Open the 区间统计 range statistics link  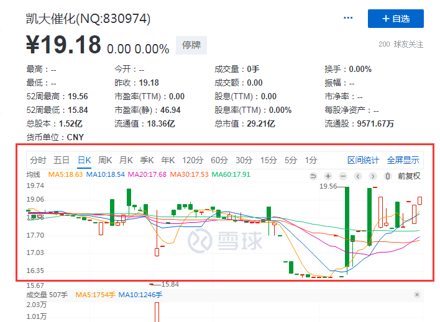pyautogui.click(x=363, y=160)
